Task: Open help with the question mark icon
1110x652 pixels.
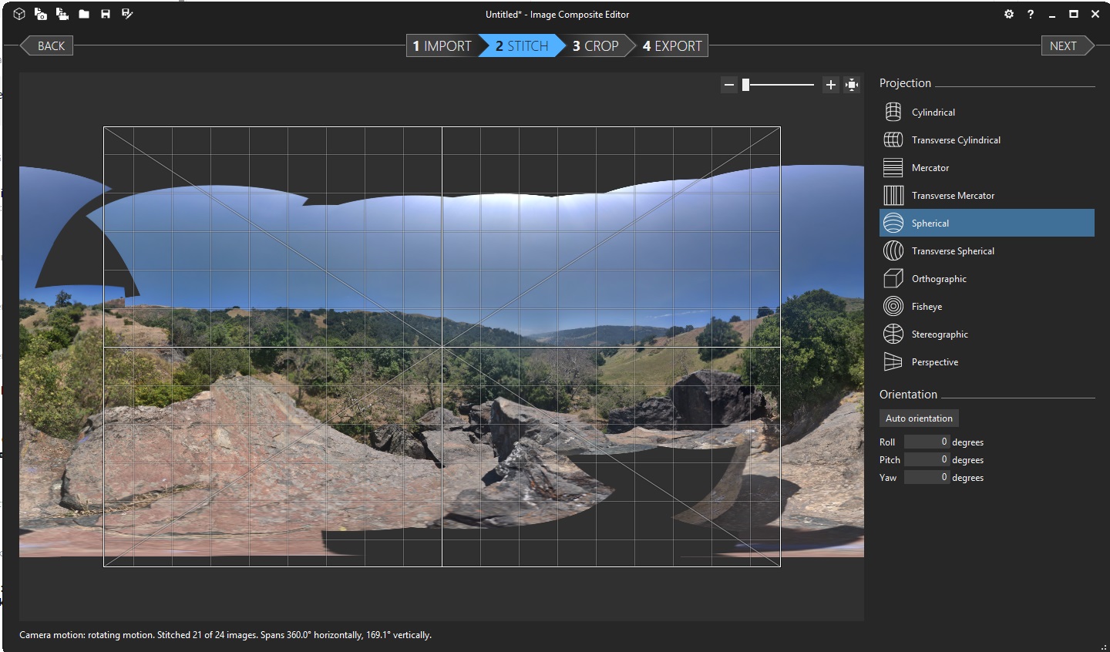Action: pos(1031,14)
